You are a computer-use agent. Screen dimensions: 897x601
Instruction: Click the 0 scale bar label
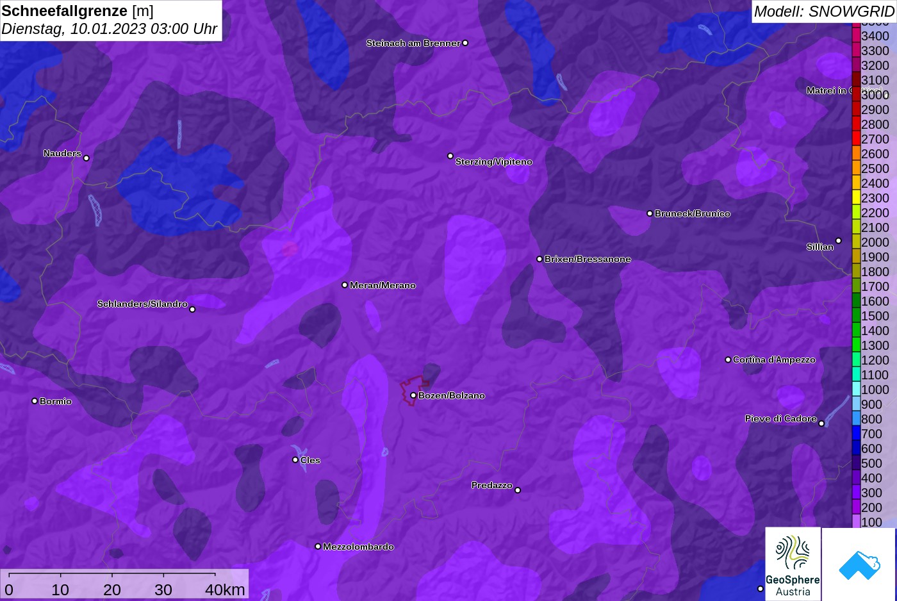point(8,589)
